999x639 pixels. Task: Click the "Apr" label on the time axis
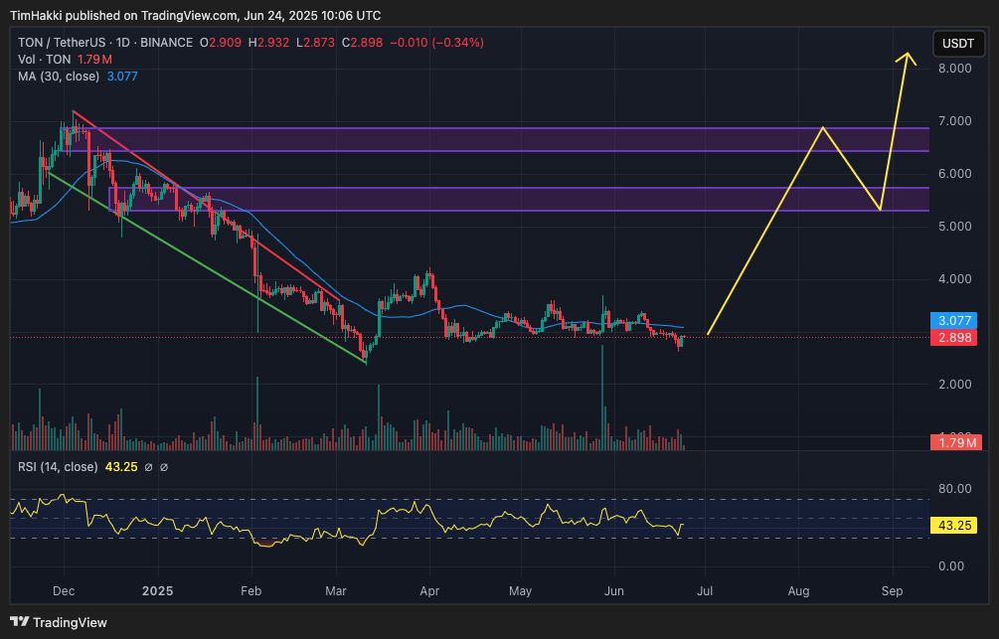click(429, 591)
